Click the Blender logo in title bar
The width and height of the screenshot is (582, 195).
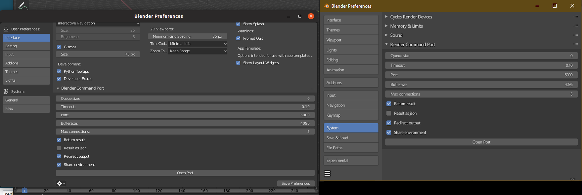pos(326,6)
